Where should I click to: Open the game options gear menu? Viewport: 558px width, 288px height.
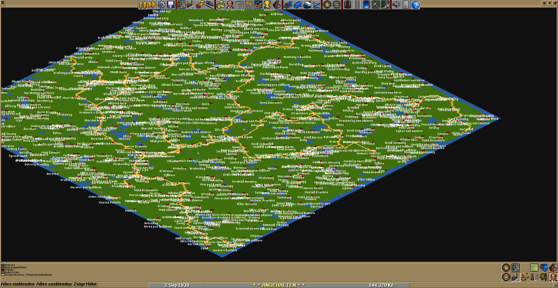tap(161, 4)
